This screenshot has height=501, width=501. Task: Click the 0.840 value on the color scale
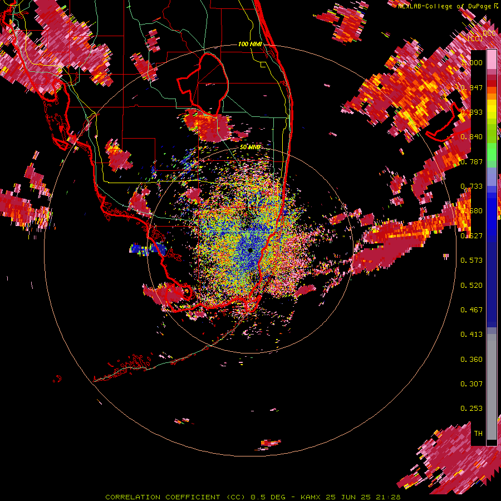(x=471, y=137)
